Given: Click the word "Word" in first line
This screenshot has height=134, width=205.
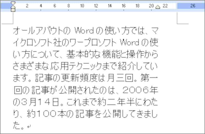Looking at the screenshot, I should click(x=84, y=31).
